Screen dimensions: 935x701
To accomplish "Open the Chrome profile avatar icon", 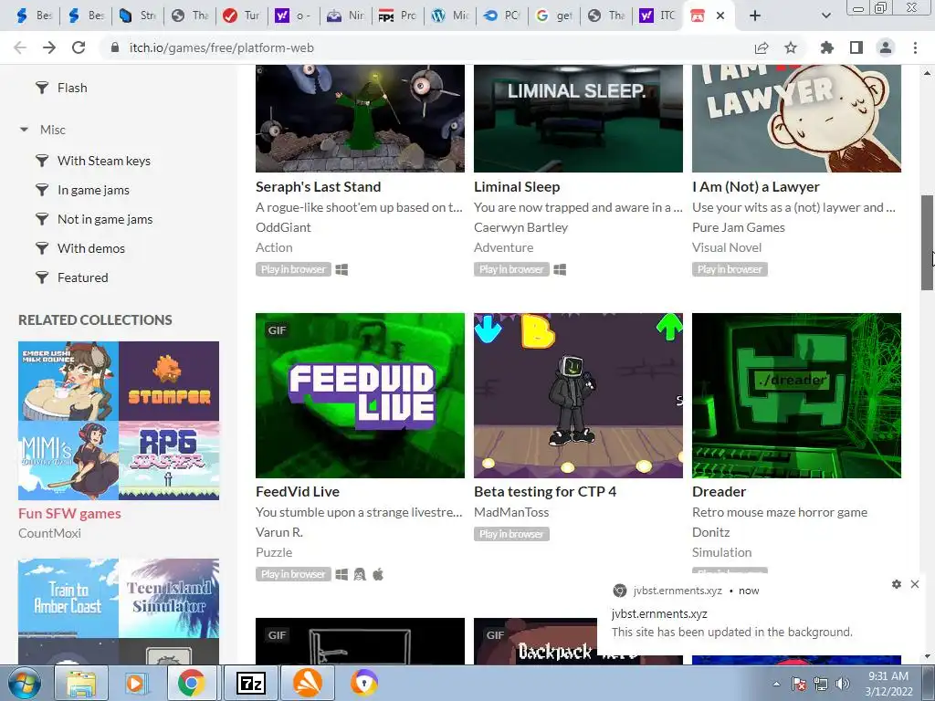I will pos(886,47).
